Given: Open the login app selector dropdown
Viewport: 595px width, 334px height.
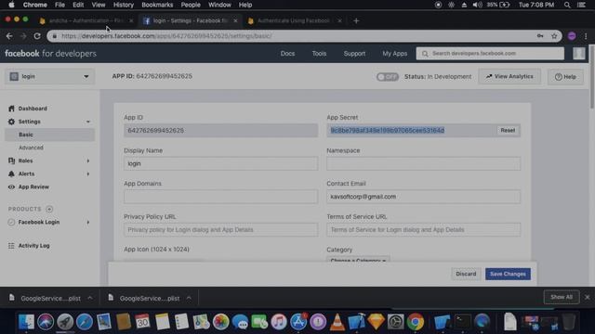Looking at the screenshot, I should [49, 76].
